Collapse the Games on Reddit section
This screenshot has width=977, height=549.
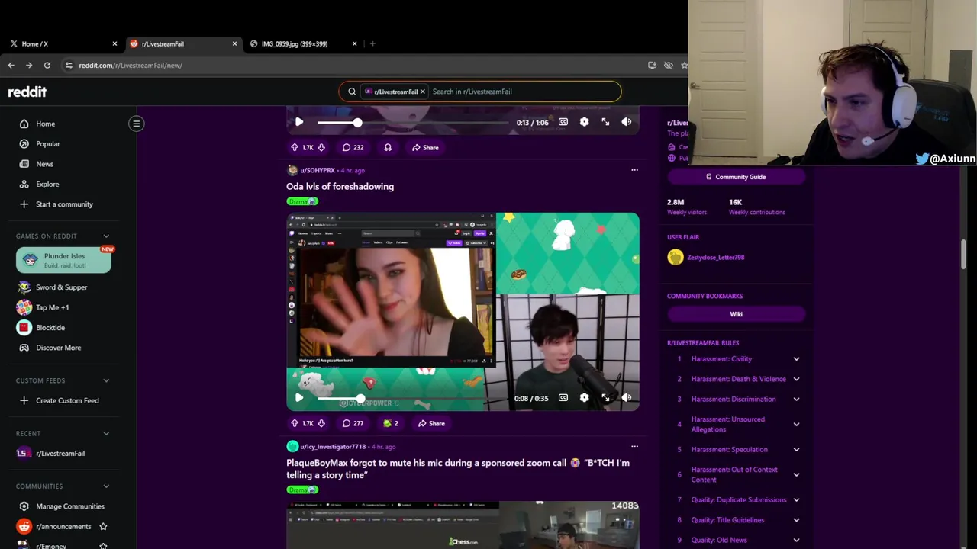(x=106, y=236)
